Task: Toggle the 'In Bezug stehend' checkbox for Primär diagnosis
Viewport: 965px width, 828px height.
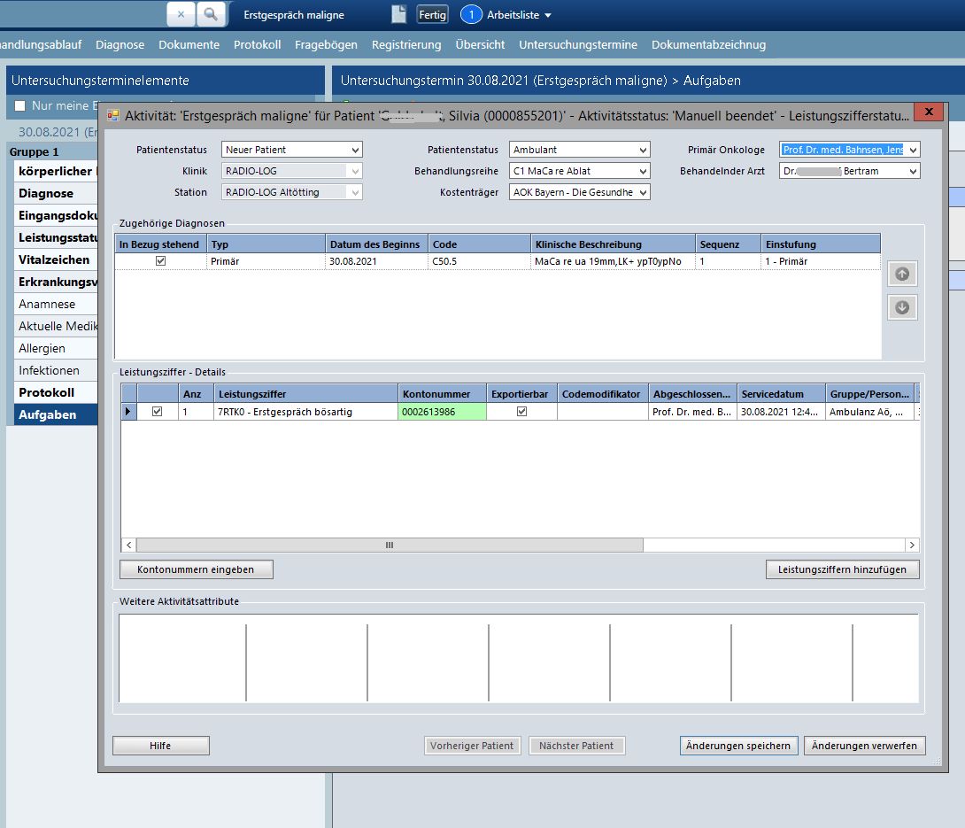Action: click(160, 261)
